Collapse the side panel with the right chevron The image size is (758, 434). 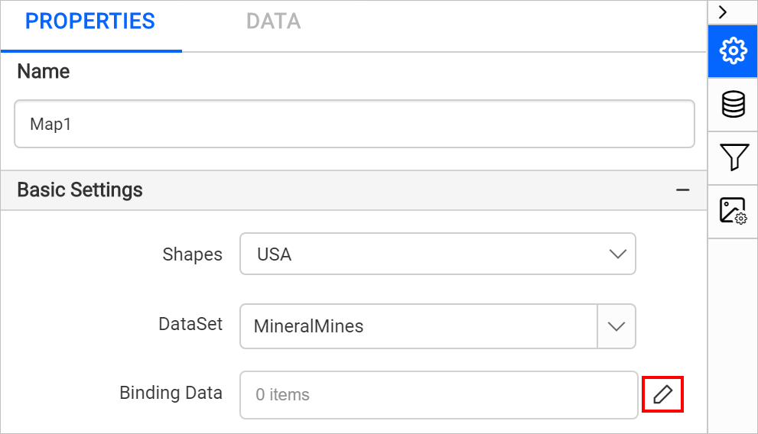[723, 12]
